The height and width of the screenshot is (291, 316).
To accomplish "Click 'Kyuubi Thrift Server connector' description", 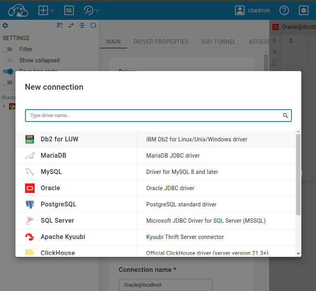I will (x=185, y=237).
